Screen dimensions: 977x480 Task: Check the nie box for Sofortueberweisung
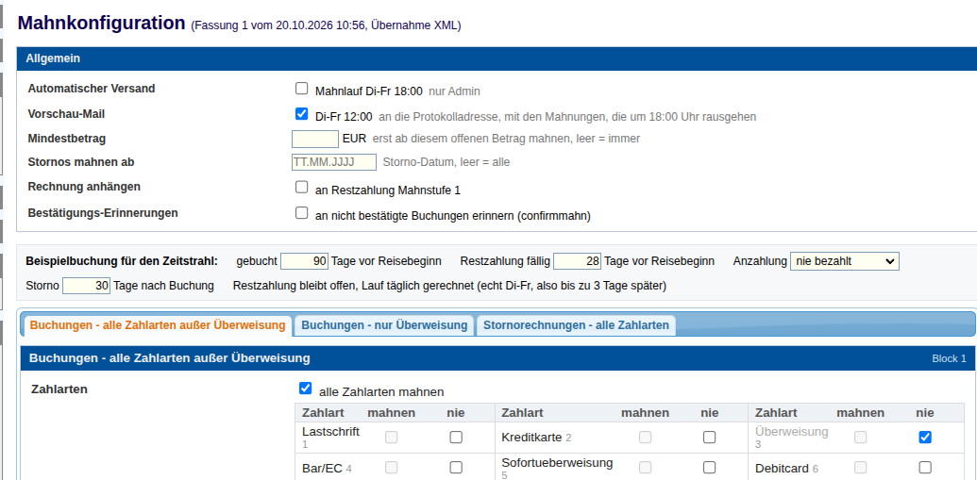click(x=709, y=467)
